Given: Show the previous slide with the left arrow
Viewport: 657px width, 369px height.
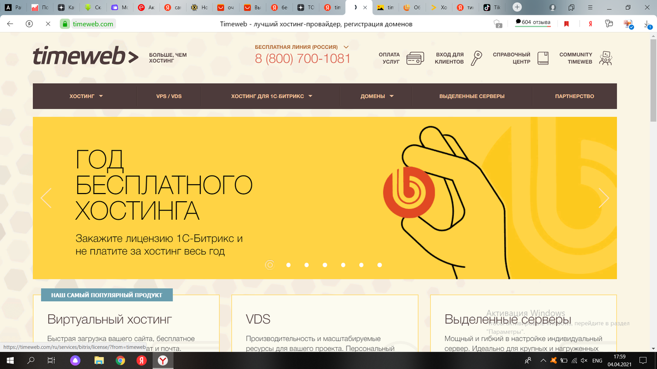Looking at the screenshot, I should (x=46, y=198).
